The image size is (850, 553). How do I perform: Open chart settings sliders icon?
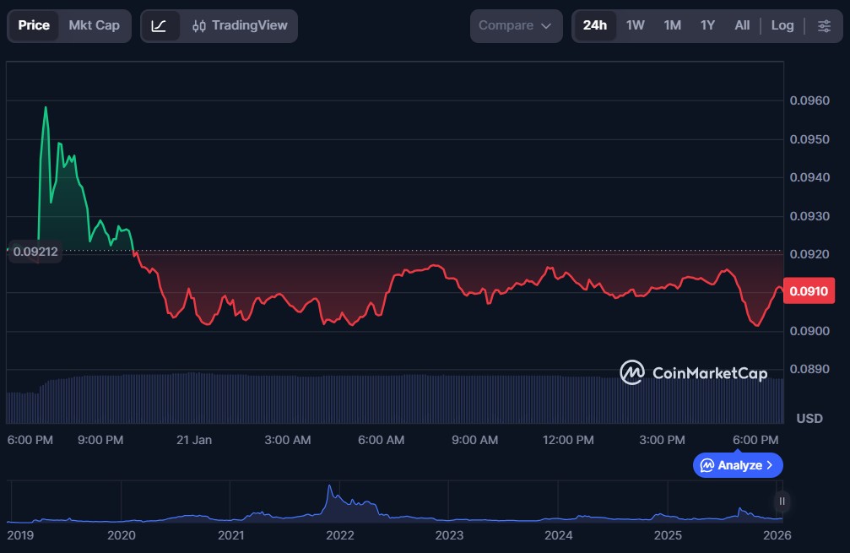pyautogui.click(x=824, y=25)
